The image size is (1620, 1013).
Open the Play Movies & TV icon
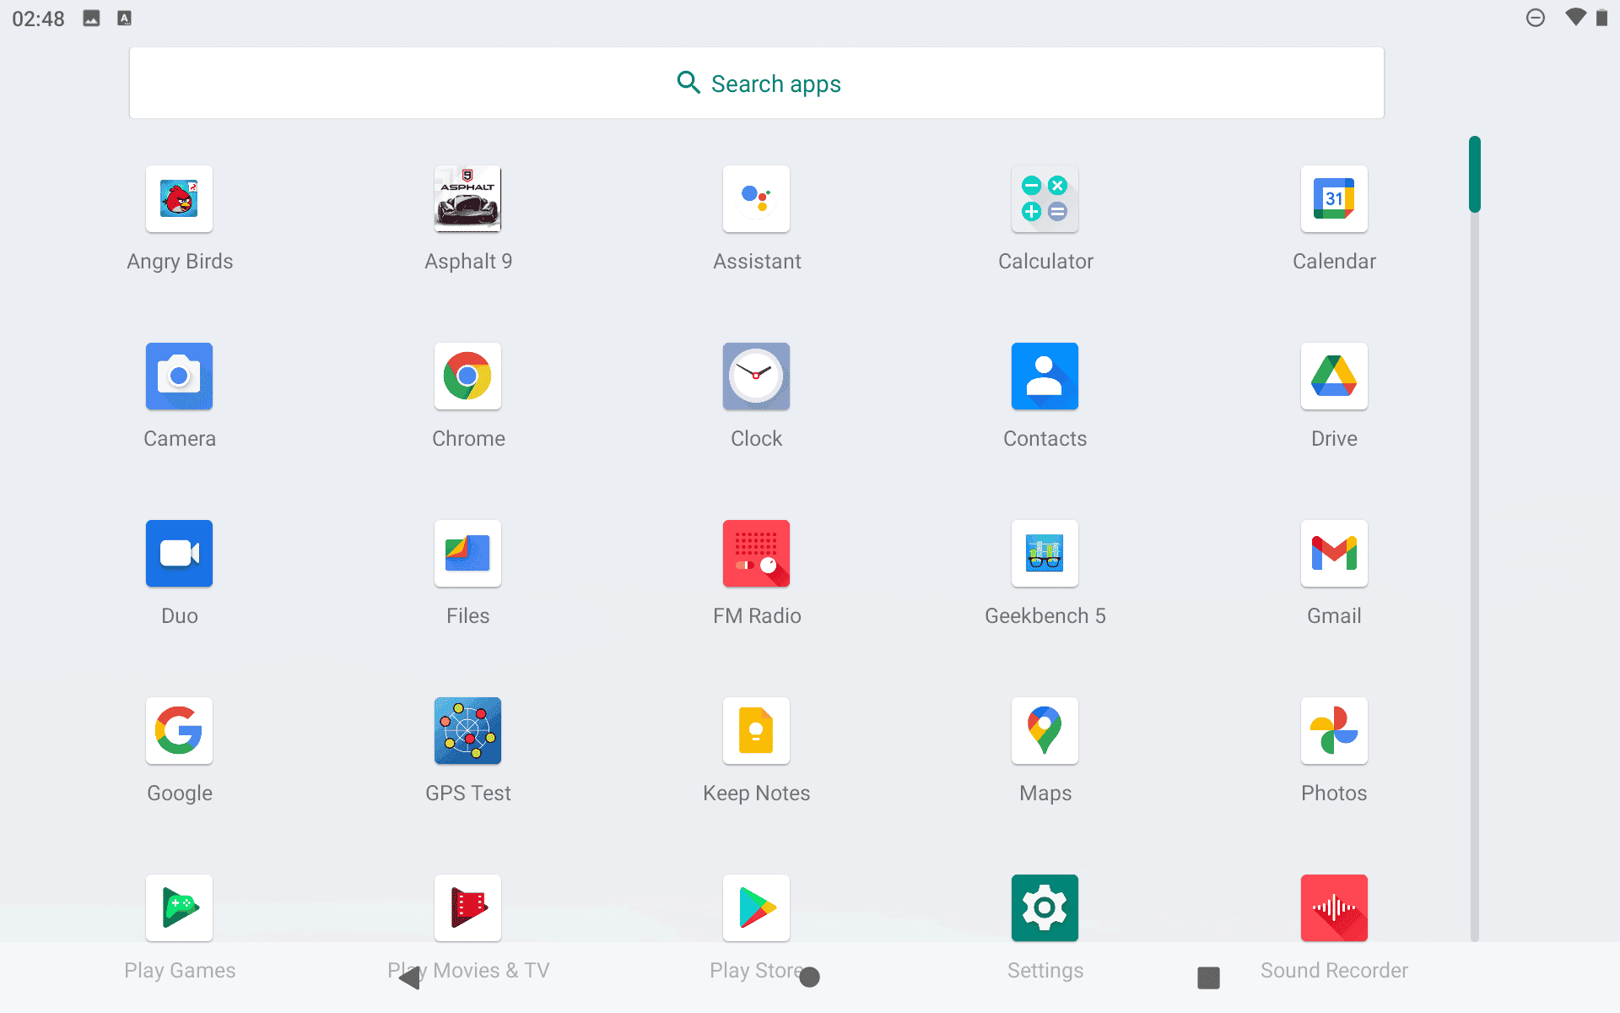pos(467,908)
